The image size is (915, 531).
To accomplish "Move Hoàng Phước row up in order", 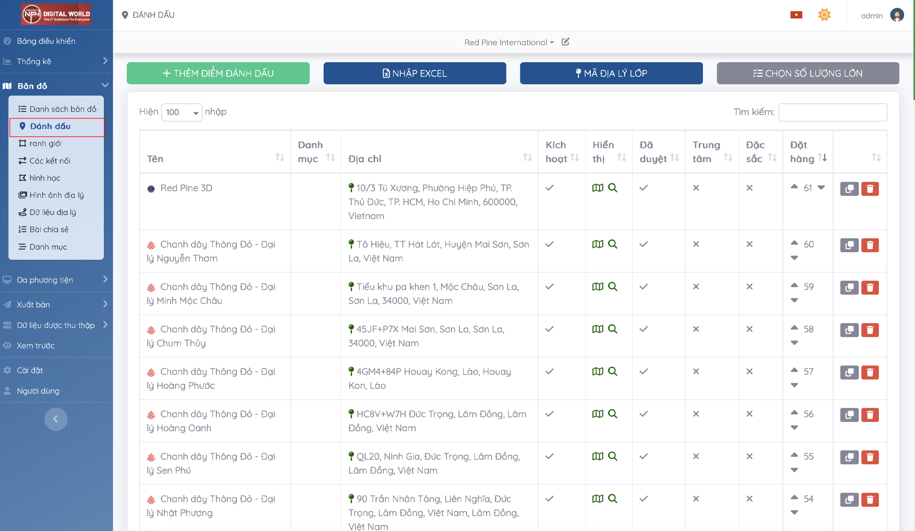I will click(794, 370).
